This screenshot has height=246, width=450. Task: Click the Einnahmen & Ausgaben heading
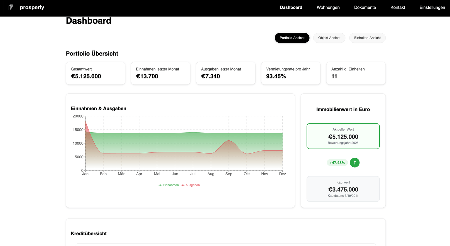pyautogui.click(x=98, y=109)
